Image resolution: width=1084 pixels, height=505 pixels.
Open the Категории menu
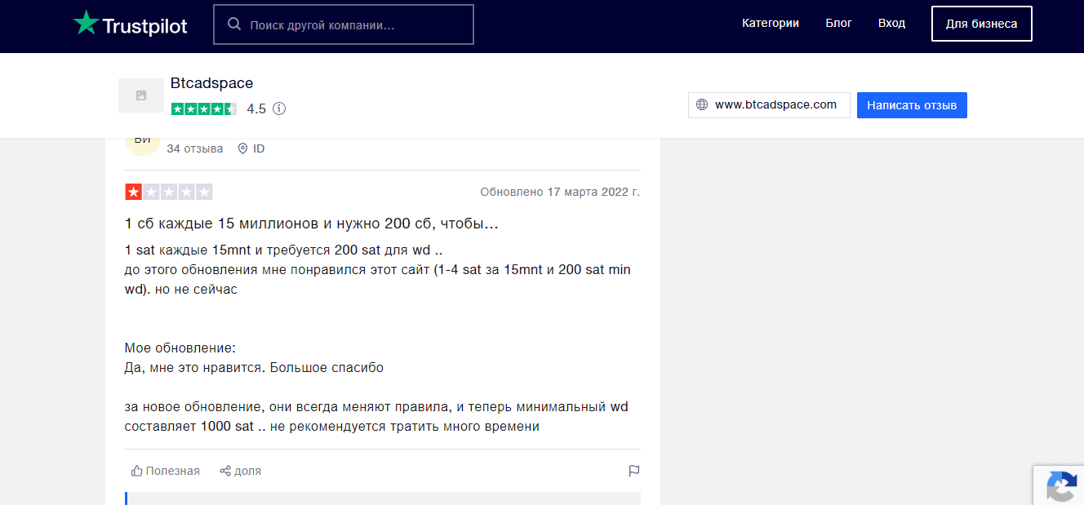tap(770, 23)
